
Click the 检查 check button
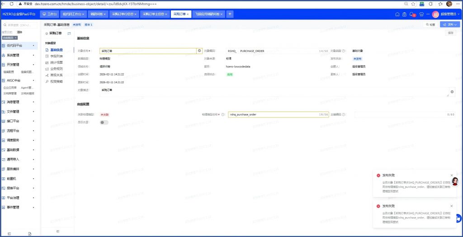click(x=430, y=24)
